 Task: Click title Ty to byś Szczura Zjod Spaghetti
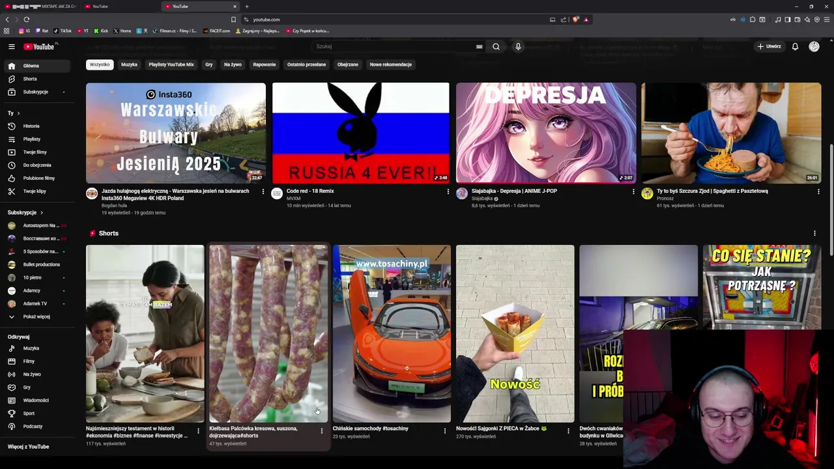(x=712, y=191)
